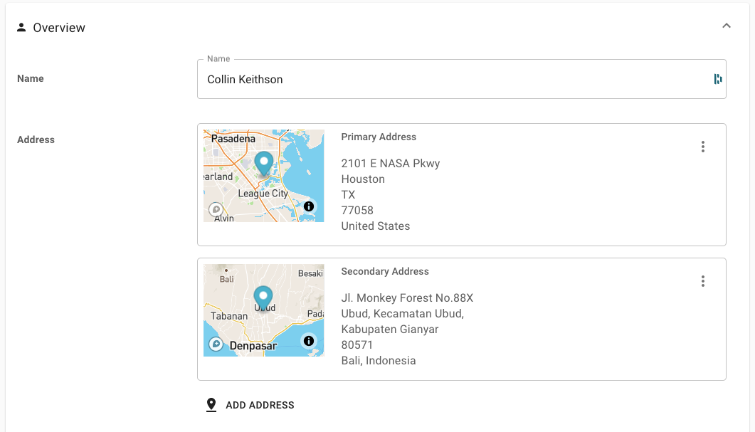Screen dimensions: 755x432
Task: Click the map provider logo on the Bali map
Action: (x=216, y=344)
